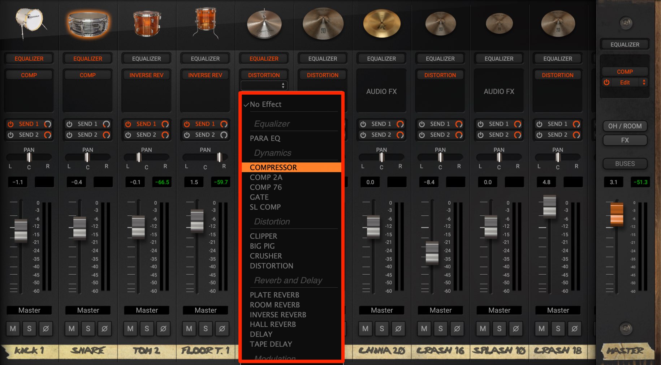This screenshot has height=365, width=661.
Task: Open China 20 Master output selector
Action: 382,310
